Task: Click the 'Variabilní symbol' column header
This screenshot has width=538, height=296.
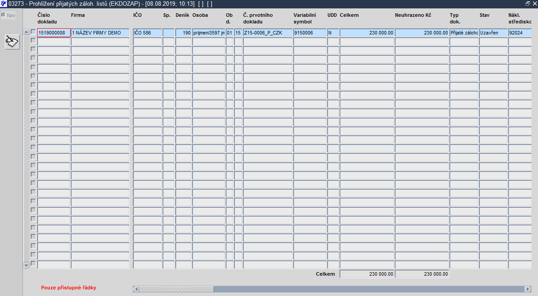Action: point(305,18)
